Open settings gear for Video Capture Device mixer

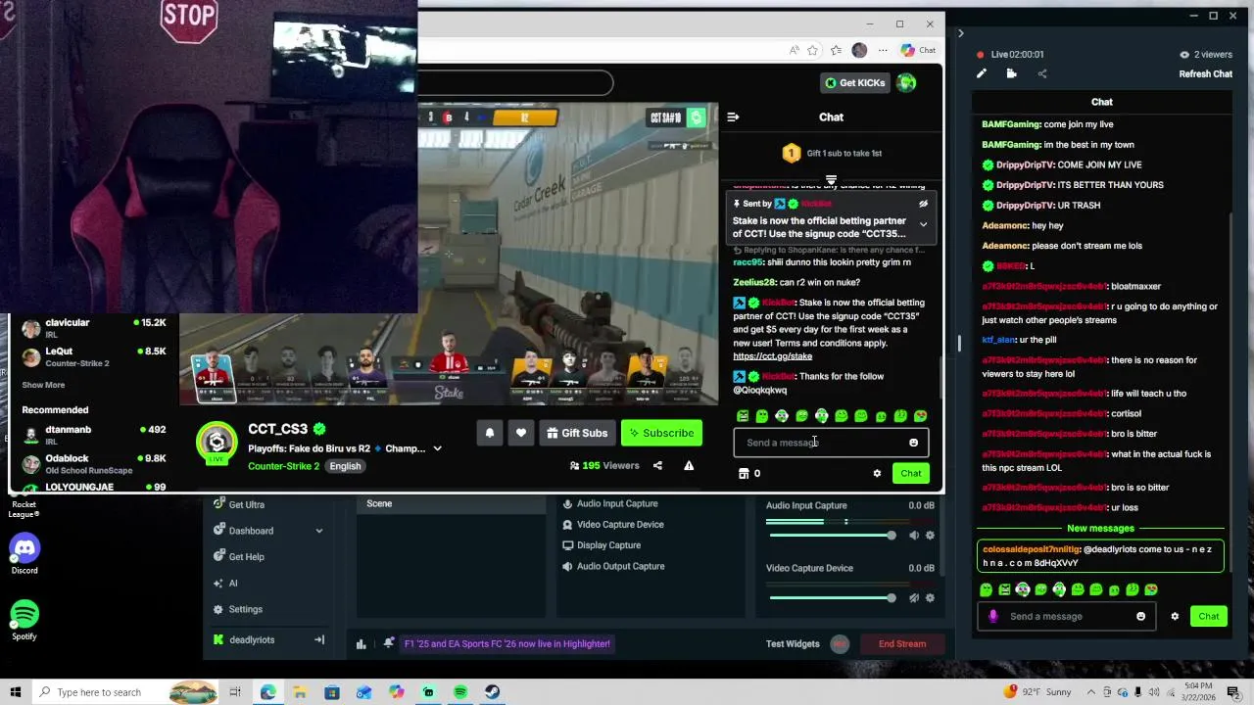[930, 598]
